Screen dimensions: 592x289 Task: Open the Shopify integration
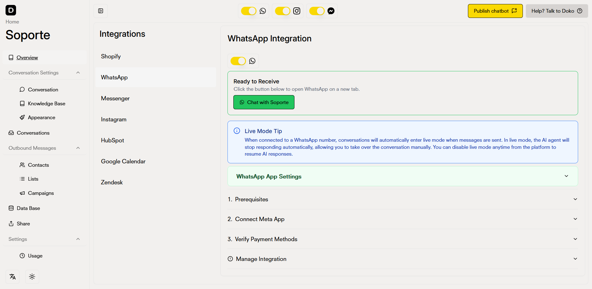point(156,57)
